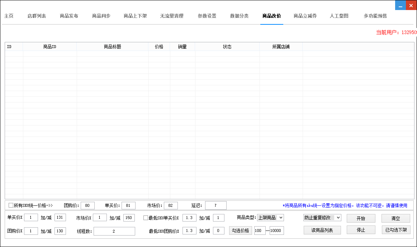Switch to the 店群列表 tab

click(x=37, y=16)
